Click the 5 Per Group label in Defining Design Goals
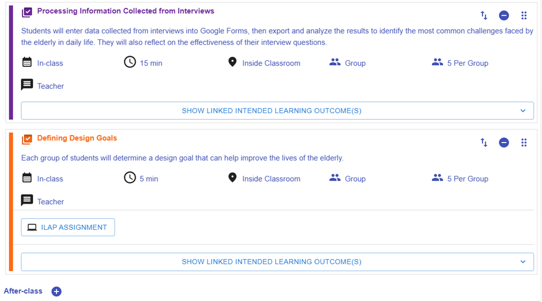 click(467, 179)
